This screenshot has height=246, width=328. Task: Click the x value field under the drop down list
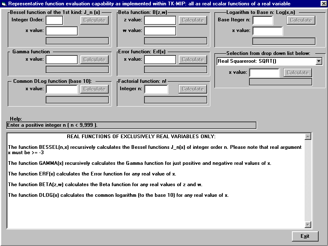pyautogui.click(x=264, y=73)
